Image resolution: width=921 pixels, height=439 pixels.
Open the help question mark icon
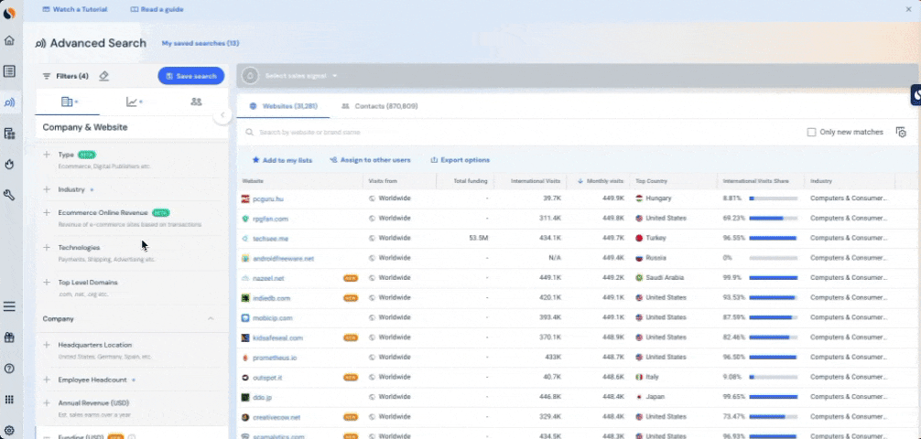tap(9, 369)
